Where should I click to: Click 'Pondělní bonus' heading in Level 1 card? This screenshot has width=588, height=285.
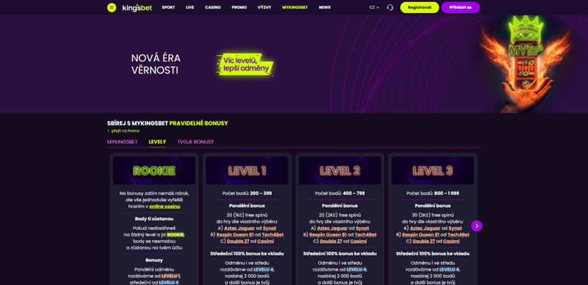247,206
